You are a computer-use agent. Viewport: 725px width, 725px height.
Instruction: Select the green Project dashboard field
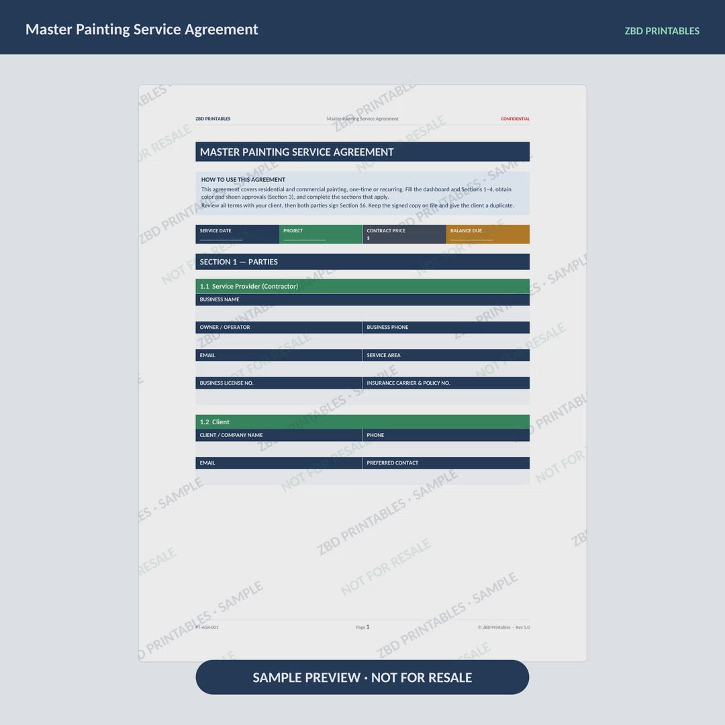[321, 234]
